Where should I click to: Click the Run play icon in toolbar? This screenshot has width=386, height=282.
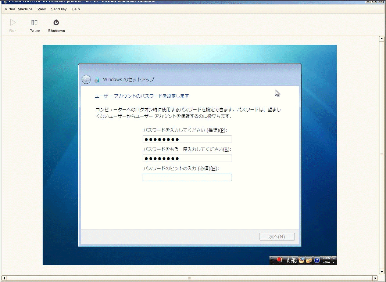13,23
